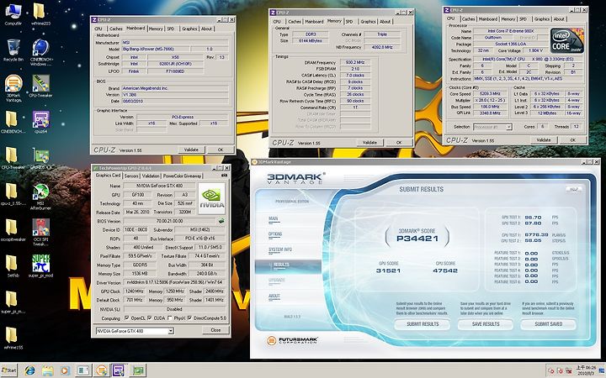Click the Intel Core i7 logo in CPU-Z
Viewport: 606px width, 378px height.
click(x=566, y=40)
